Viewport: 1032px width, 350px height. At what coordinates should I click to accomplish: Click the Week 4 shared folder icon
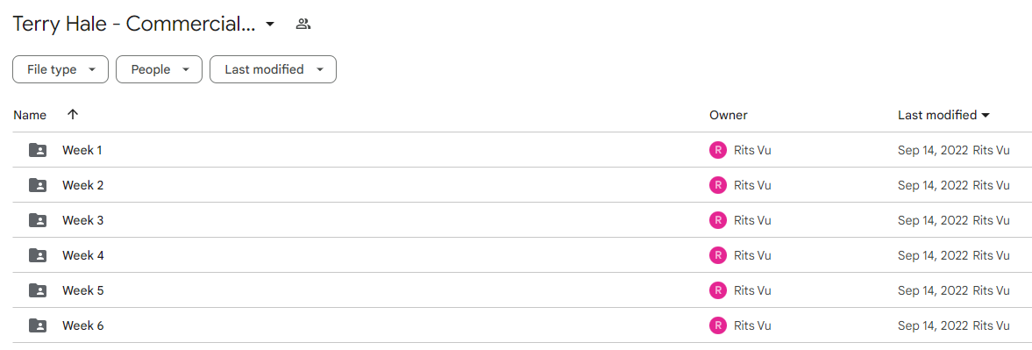[x=39, y=255]
